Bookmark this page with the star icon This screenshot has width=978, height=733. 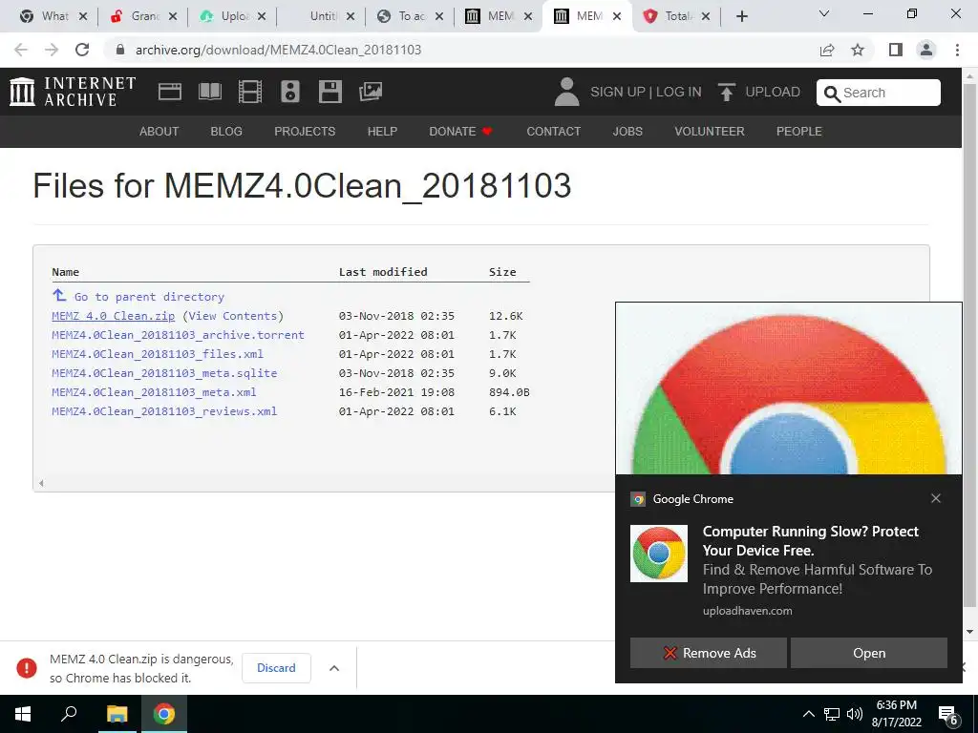pos(858,50)
